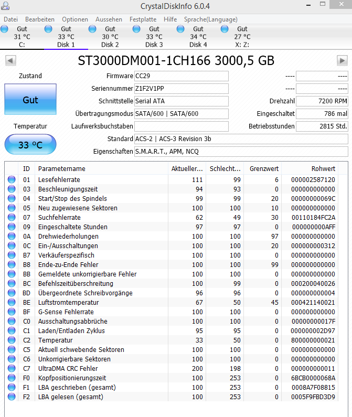Screen dimensions: 352x417
Task: Open the Hilfe menu
Action: 170,19
